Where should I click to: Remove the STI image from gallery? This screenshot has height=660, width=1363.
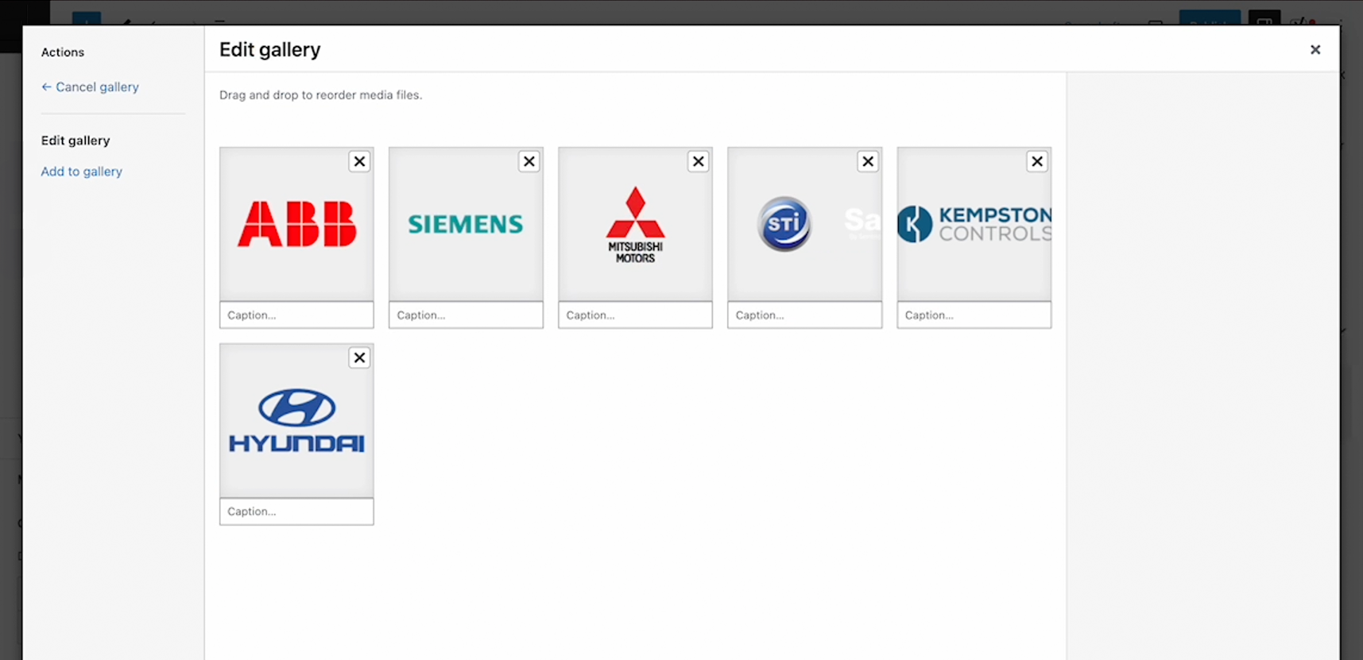click(868, 161)
